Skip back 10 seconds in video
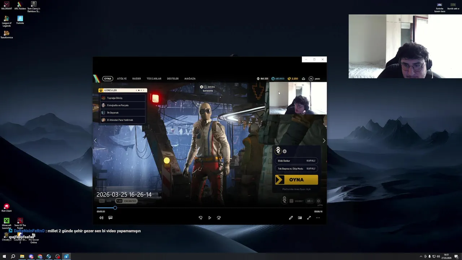This screenshot has width=462, height=260. pyautogui.click(x=201, y=218)
